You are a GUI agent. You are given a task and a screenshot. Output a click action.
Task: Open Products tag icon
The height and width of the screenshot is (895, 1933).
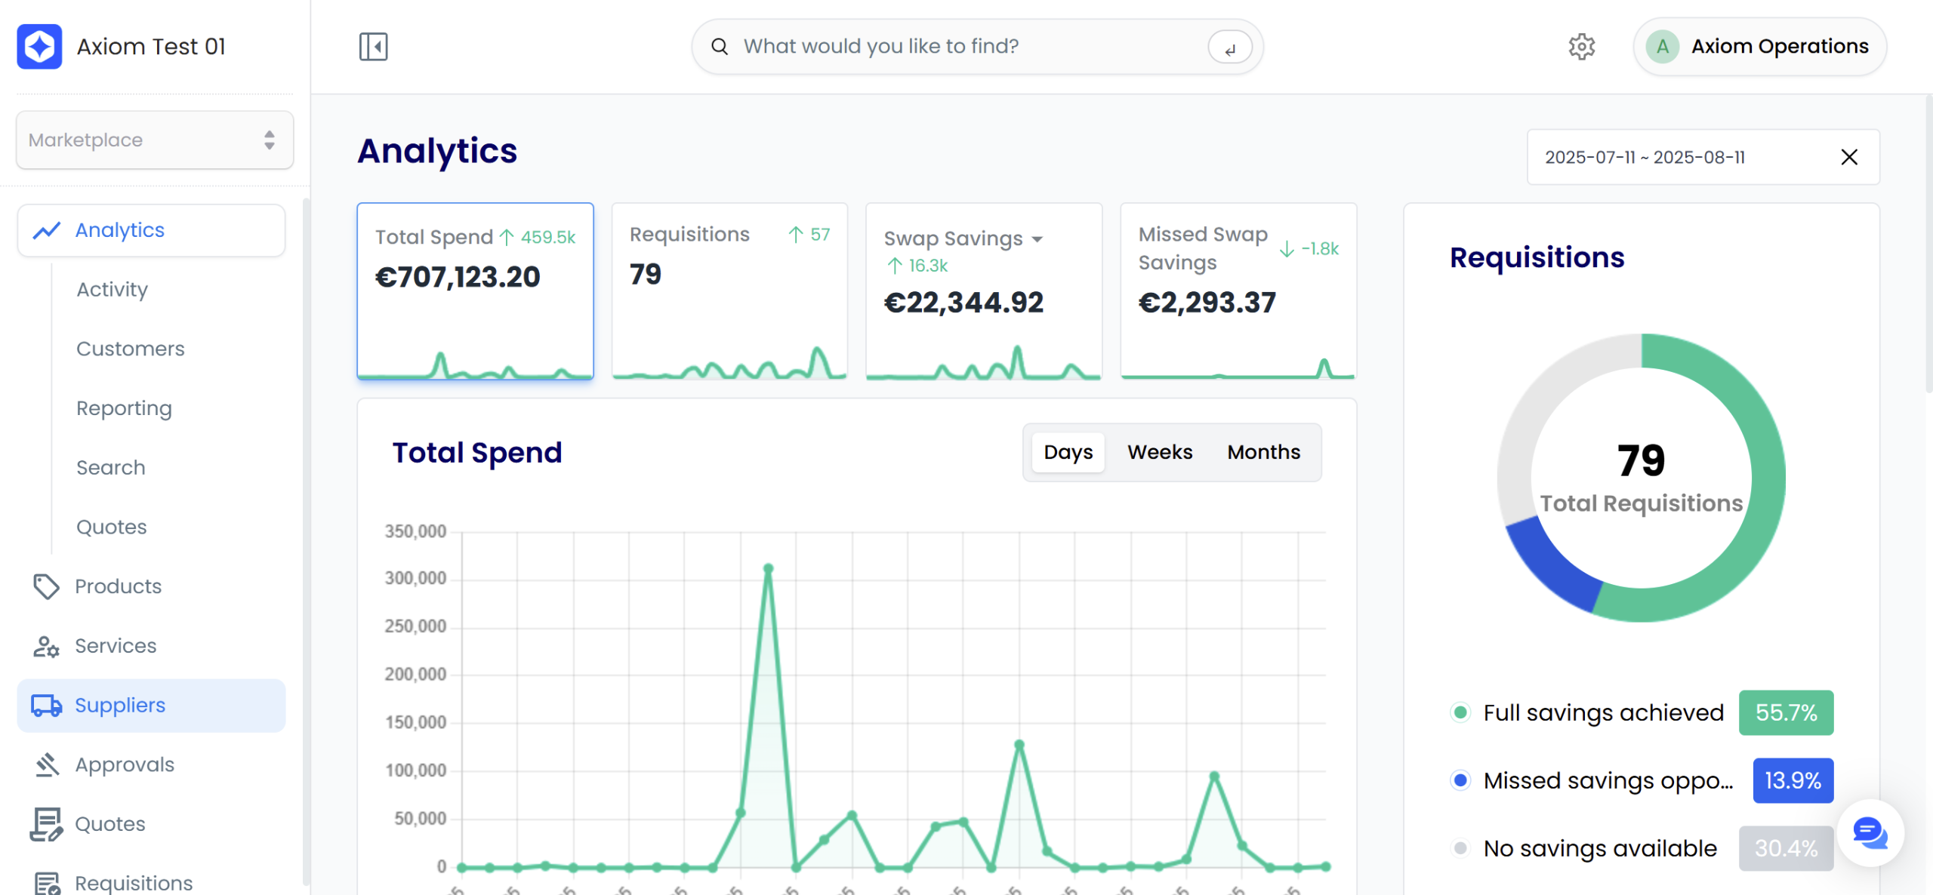point(46,586)
